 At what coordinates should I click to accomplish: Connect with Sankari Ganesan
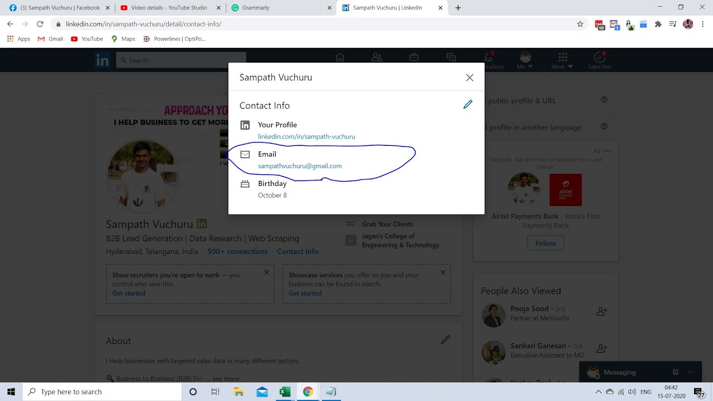(602, 349)
